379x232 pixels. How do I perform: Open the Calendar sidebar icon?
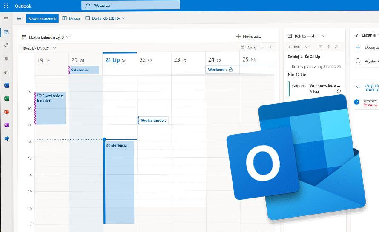pyautogui.click(x=6, y=32)
